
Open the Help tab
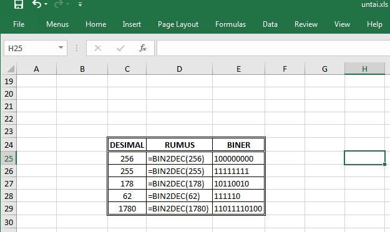pyautogui.click(x=374, y=24)
